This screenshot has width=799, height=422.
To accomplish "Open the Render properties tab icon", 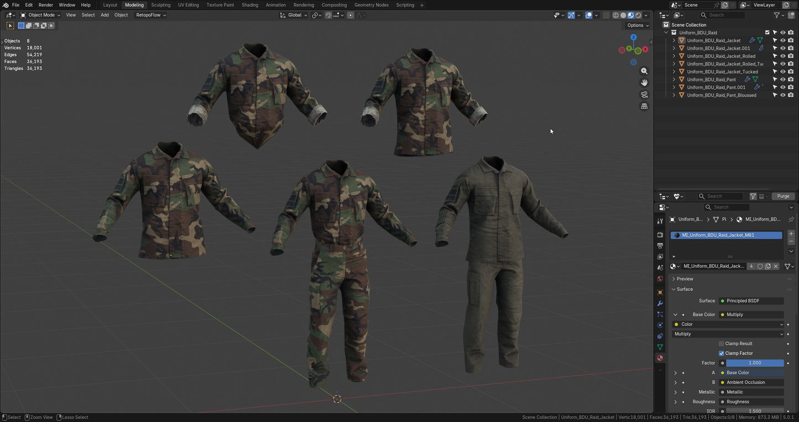I will pos(660,235).
